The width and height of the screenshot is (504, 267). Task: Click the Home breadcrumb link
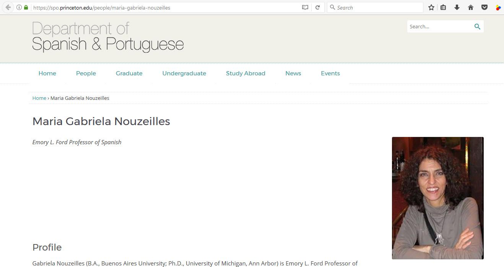(x=39, y=98)
